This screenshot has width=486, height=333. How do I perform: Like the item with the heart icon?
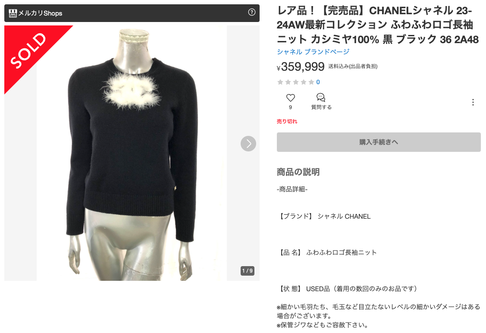(290, 97)
